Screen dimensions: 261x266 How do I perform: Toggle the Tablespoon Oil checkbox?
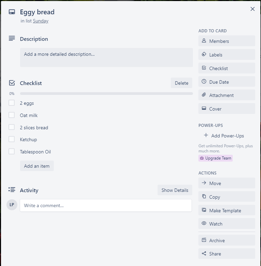[x=12, y=151]
